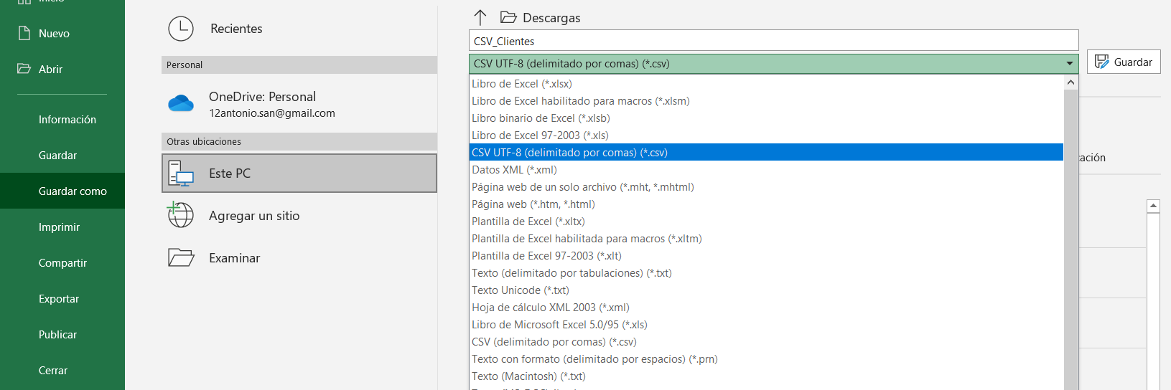Choose OneDrive: Personal location
Image resolution: width=1171 pixels, height=390 pixels.
click(x=299, y=104)
